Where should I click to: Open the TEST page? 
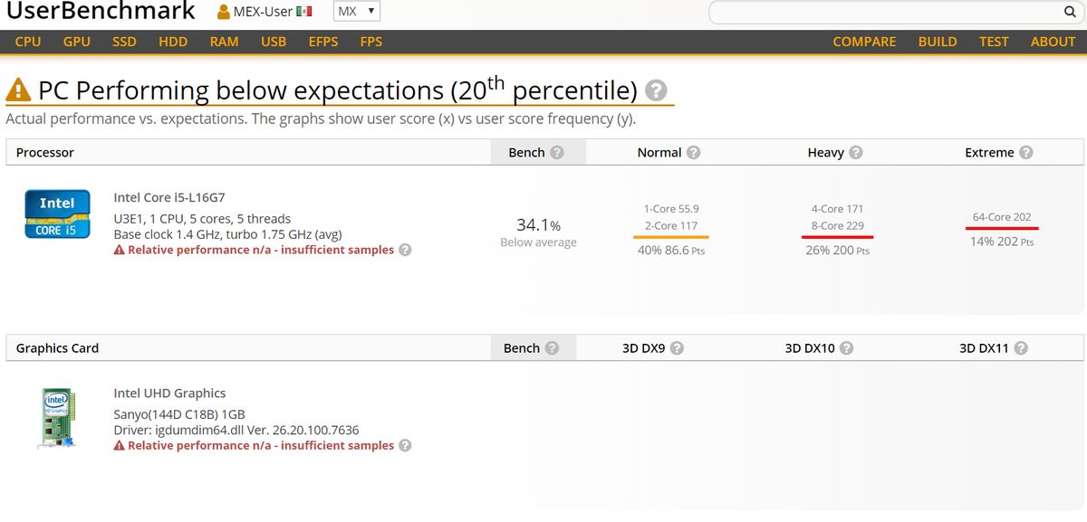coord(994,42)
